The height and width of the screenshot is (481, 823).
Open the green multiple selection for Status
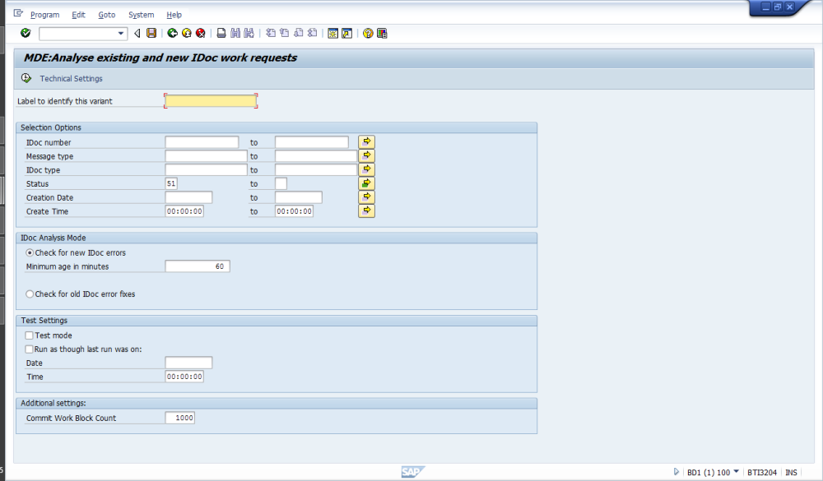coord(366,183)
